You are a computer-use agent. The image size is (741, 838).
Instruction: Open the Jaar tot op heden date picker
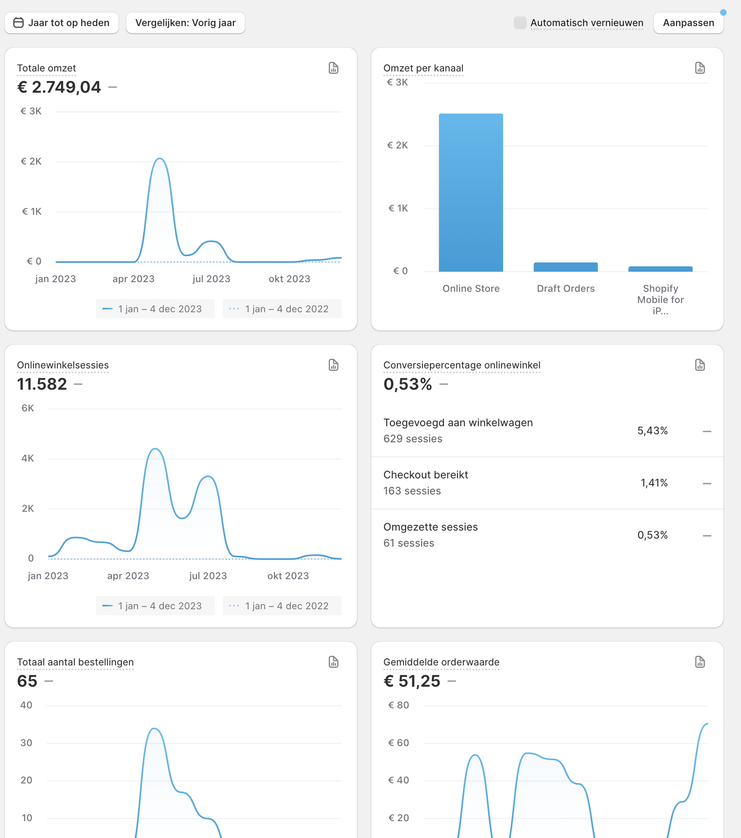[61, 23]
